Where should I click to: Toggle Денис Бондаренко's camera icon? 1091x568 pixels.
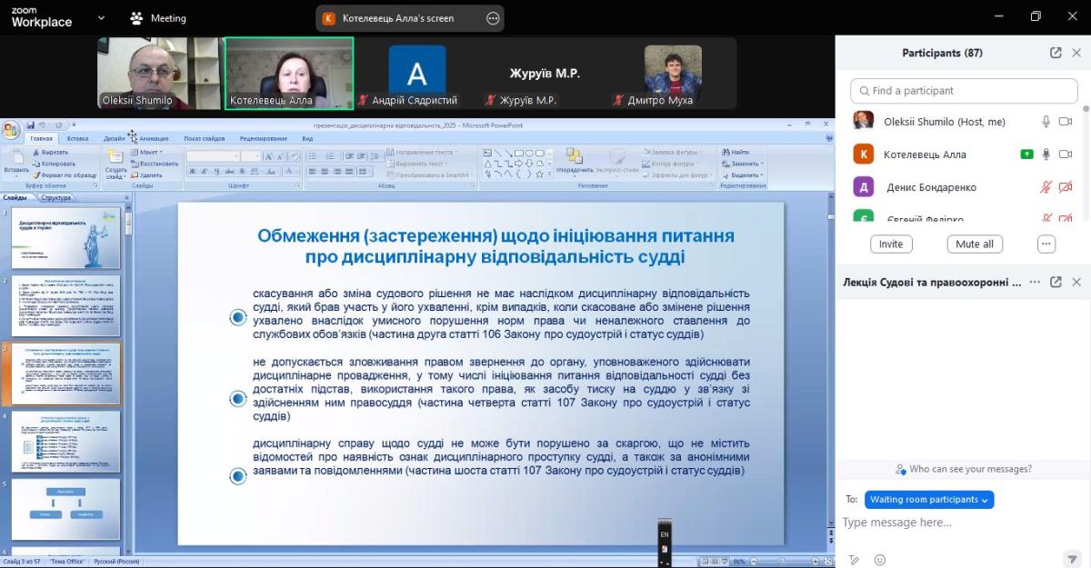click(1065, 187)
